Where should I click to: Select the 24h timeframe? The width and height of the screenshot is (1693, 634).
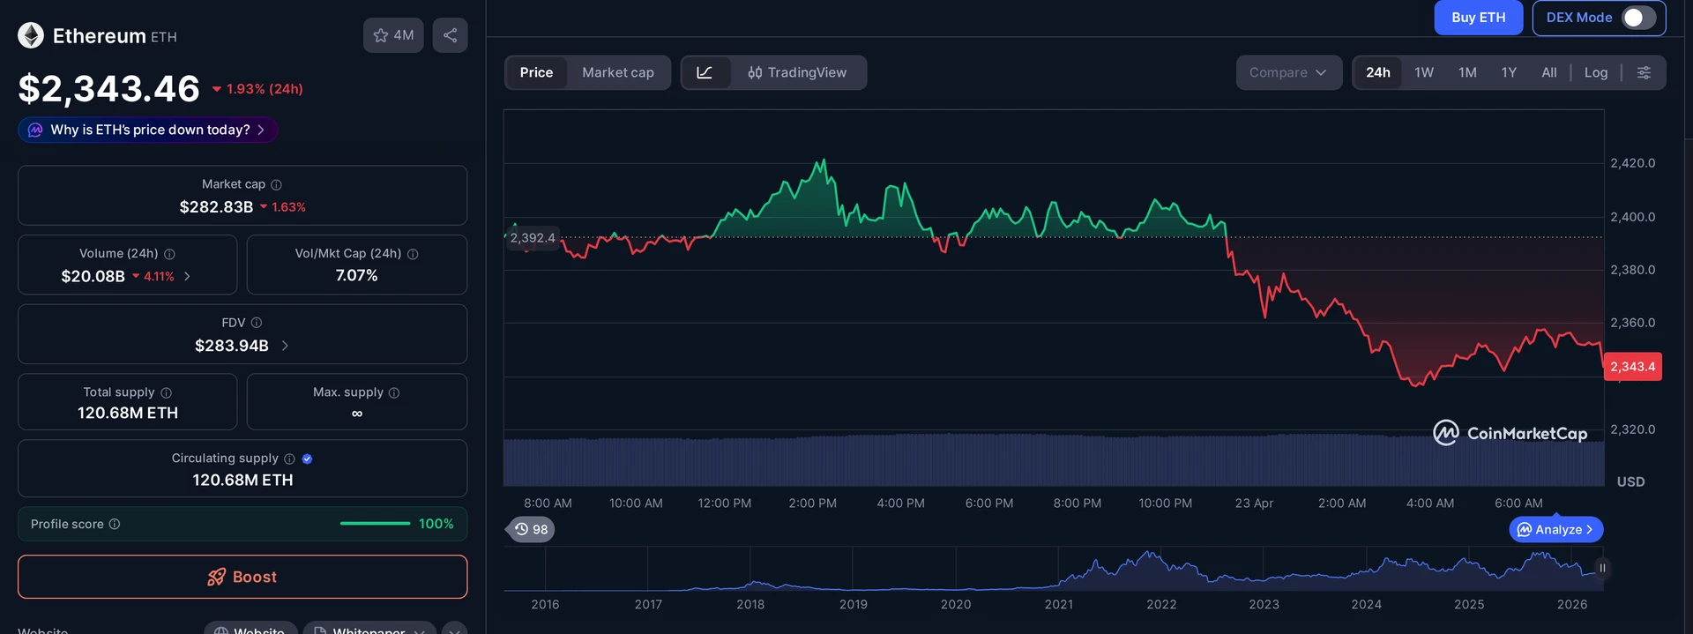pyautogui.click(x=1378, y=72)
